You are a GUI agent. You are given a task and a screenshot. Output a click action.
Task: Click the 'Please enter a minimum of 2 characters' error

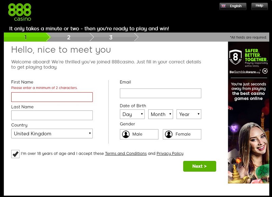pyautogui.click(x=45, y=88)
